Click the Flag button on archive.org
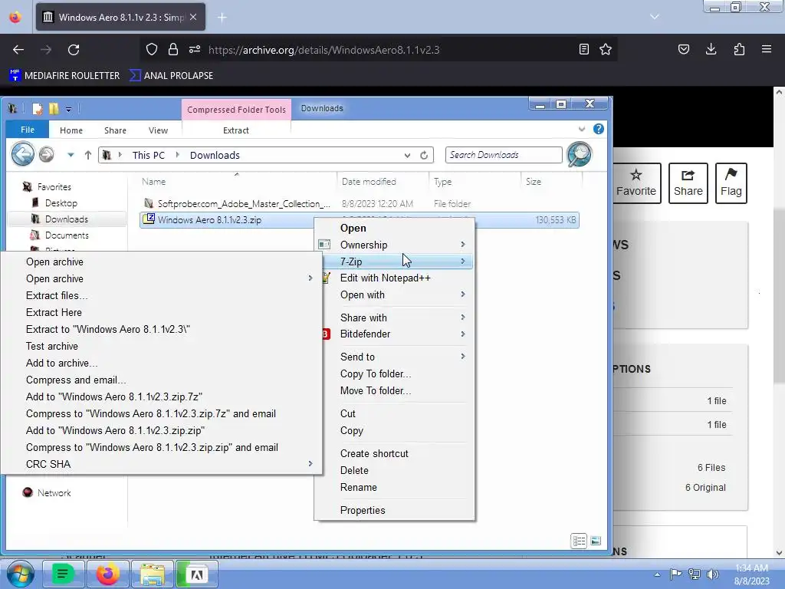Screen dimensions: 785x589 (x=731, y=183)
